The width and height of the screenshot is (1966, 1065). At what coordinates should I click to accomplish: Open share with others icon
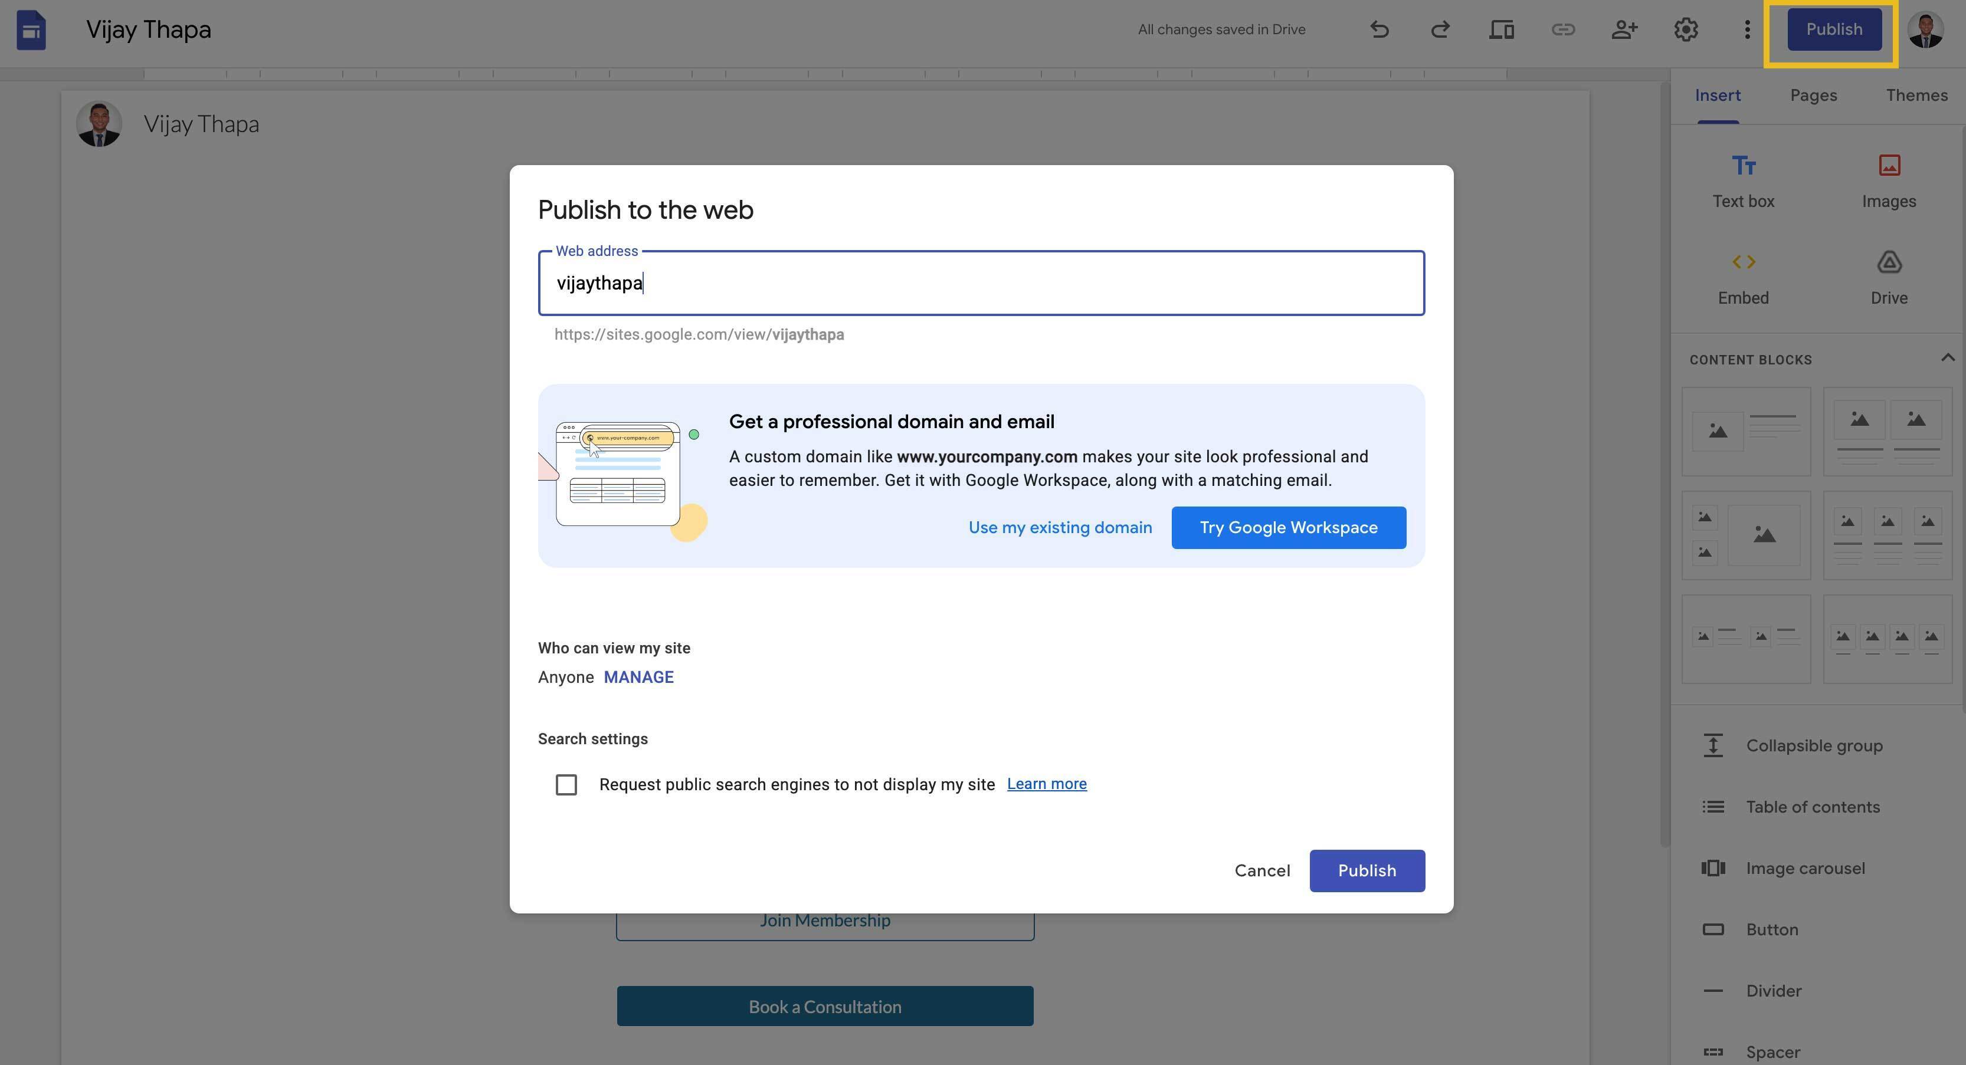click(x=1624, y=29)
